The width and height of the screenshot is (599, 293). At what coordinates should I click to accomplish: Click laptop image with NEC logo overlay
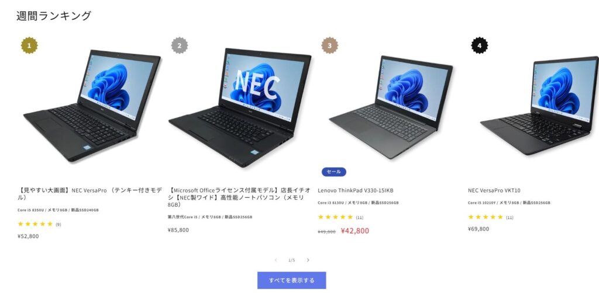[x=240, y=107]
